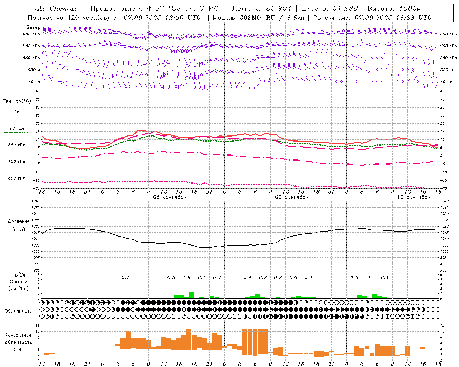Screen dimensions: 459x367
Task: Click the Td 2м dew point legend entry
Action: [17, 128]
